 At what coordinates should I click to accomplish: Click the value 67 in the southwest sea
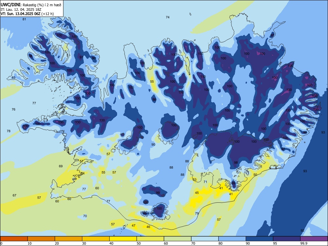coord(14,195)
